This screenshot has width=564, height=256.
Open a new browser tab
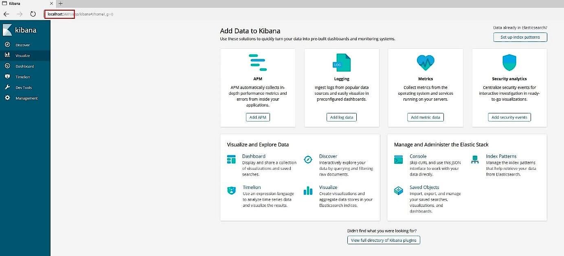click(60, 3)
